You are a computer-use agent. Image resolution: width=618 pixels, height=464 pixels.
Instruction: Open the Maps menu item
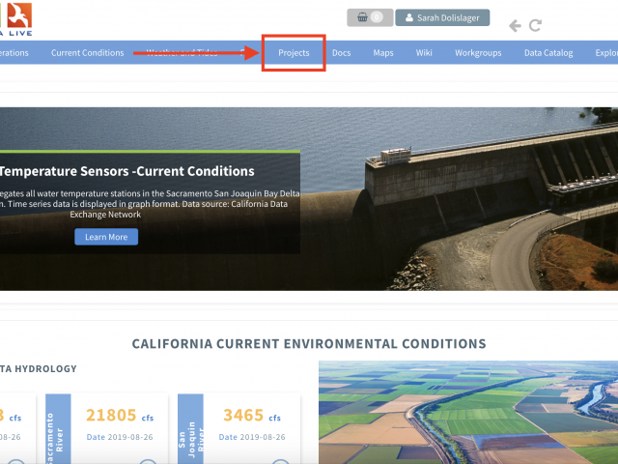[x=383, y=53]
